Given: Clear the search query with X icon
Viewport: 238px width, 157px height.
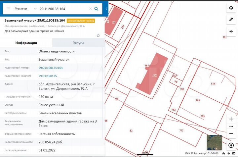Looking at the screenshot, I should pos(91,9).
